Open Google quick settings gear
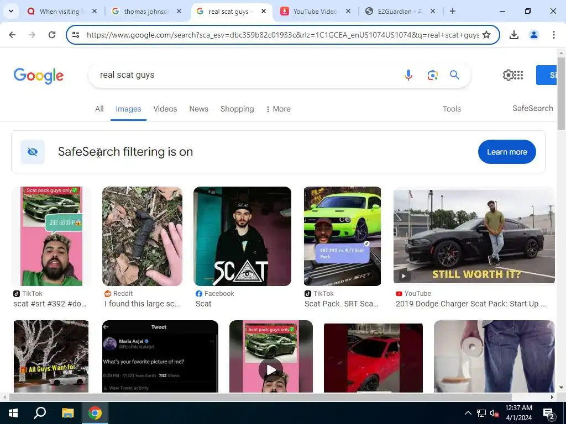566x424 pixels. click(x=508, y=75)
